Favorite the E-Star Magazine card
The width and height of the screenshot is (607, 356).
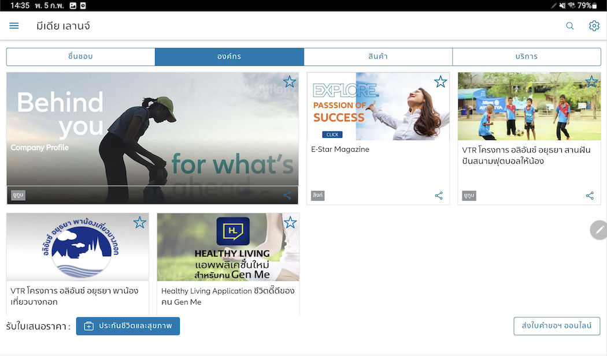click(440, 81)
